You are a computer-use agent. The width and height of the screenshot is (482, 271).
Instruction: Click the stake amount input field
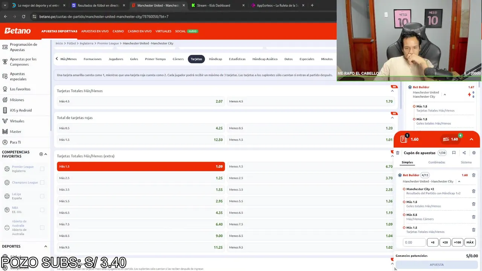[x=414, y=242]
